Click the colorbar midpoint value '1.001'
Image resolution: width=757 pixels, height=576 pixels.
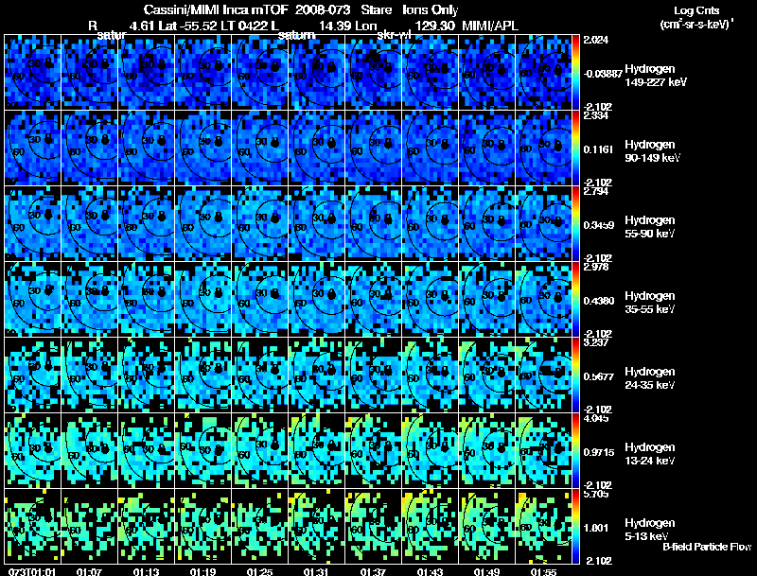coord(596,529)
